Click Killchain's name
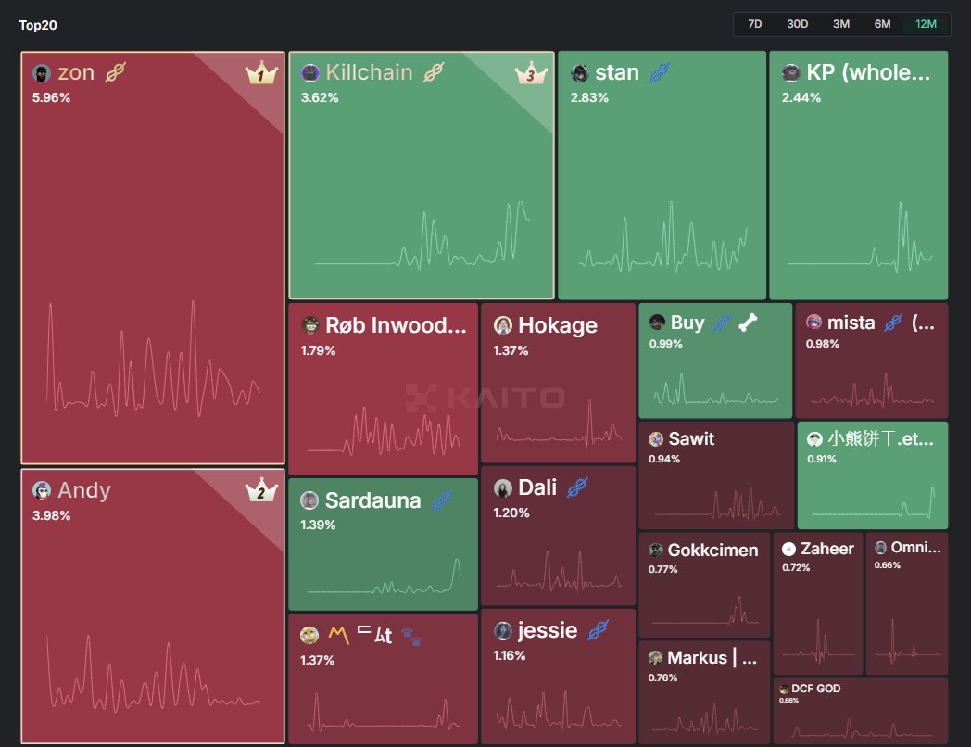 371,70
